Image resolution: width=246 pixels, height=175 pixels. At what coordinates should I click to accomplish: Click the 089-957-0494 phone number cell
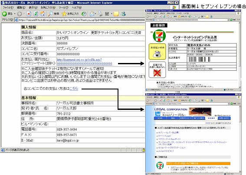point(101,129)
